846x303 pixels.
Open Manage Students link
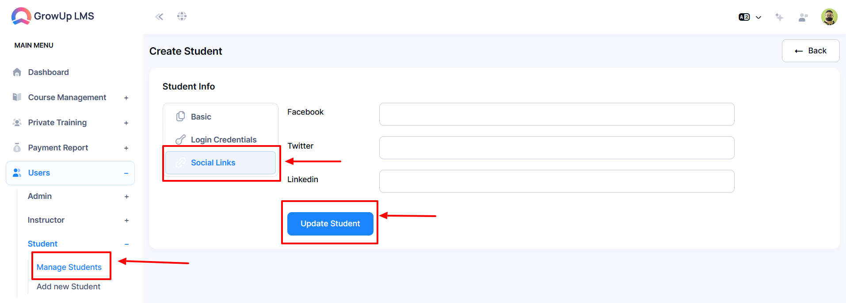click(x=69, y=267)
